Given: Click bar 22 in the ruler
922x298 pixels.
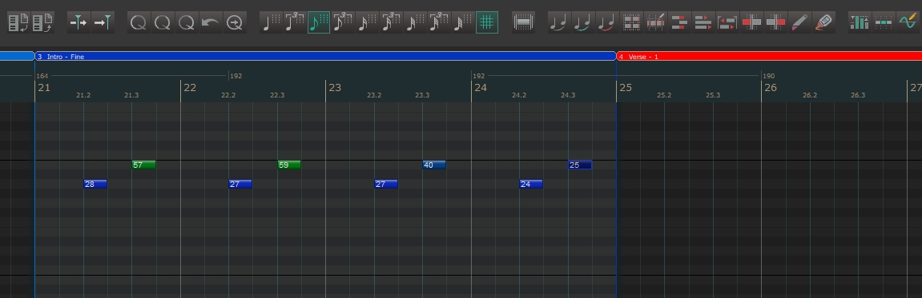Looking at the screenshot, I should tap(189, 88).
